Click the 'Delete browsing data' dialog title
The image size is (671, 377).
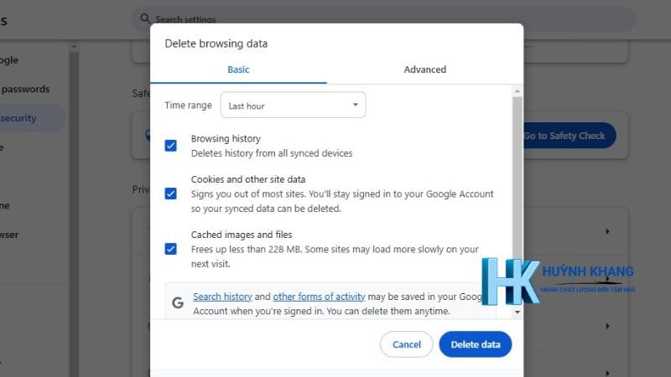(x=216, y=44)
